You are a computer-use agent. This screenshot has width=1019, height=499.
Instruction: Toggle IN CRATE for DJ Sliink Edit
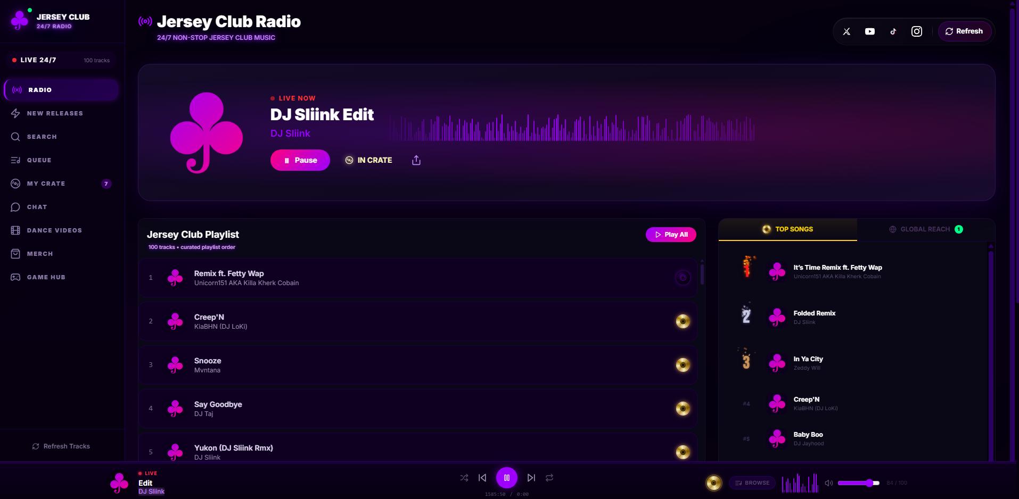(368, 160)
